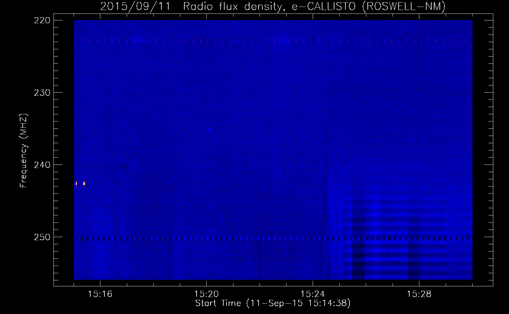Click the plot title 'Radio flux density, e-CALLISTO (ROSWELL-NM)'

pos(314,6)
